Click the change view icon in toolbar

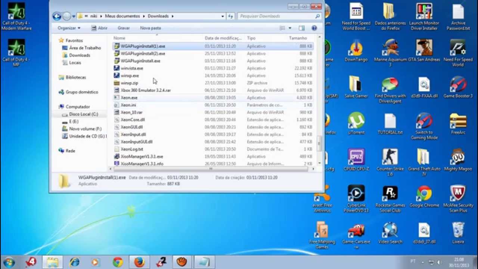[x=283, y=28]
